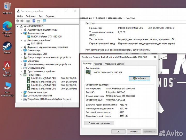This screenshot has height=140, width=186.
Task: Open the Файл menu
Action: coord(20,16)
